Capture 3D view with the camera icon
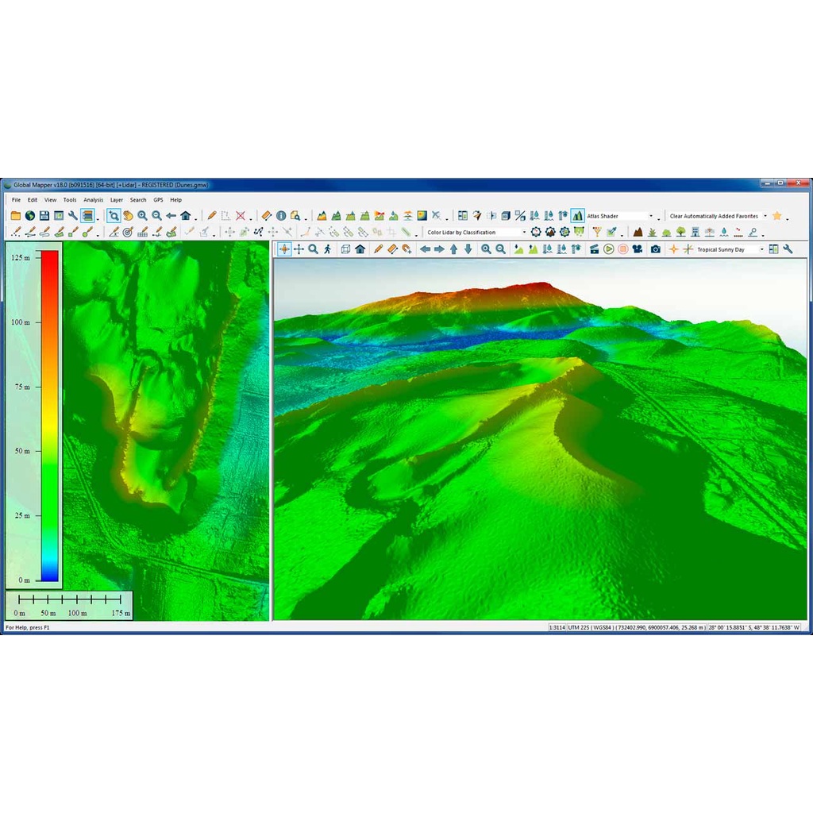Image resolution: width=813 pixels, height=813 pixels. pos(655,249)
